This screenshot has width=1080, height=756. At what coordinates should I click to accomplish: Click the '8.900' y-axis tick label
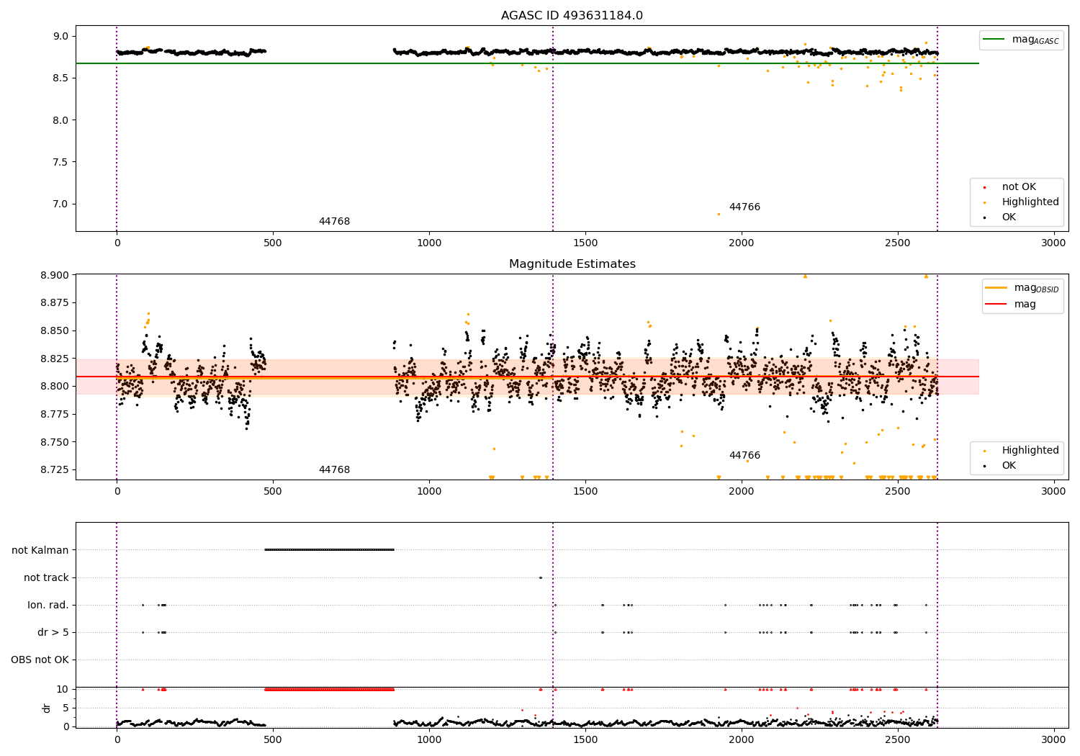point(54,275)
